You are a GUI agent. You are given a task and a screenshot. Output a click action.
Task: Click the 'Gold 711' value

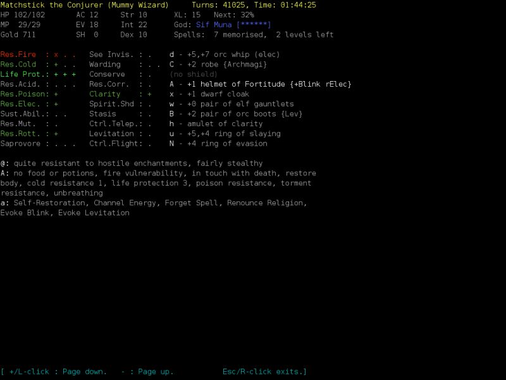coord(18,35)
